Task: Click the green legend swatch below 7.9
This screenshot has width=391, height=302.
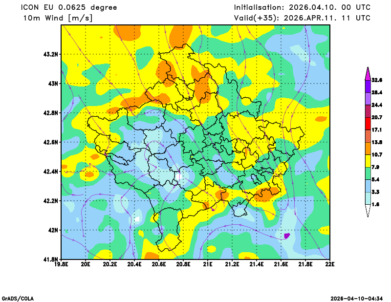Action: click(x=367, y=173)
